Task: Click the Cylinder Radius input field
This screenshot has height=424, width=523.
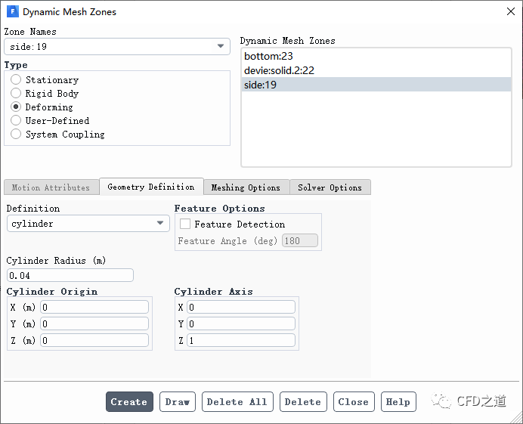Action: (x=70, y=276)
